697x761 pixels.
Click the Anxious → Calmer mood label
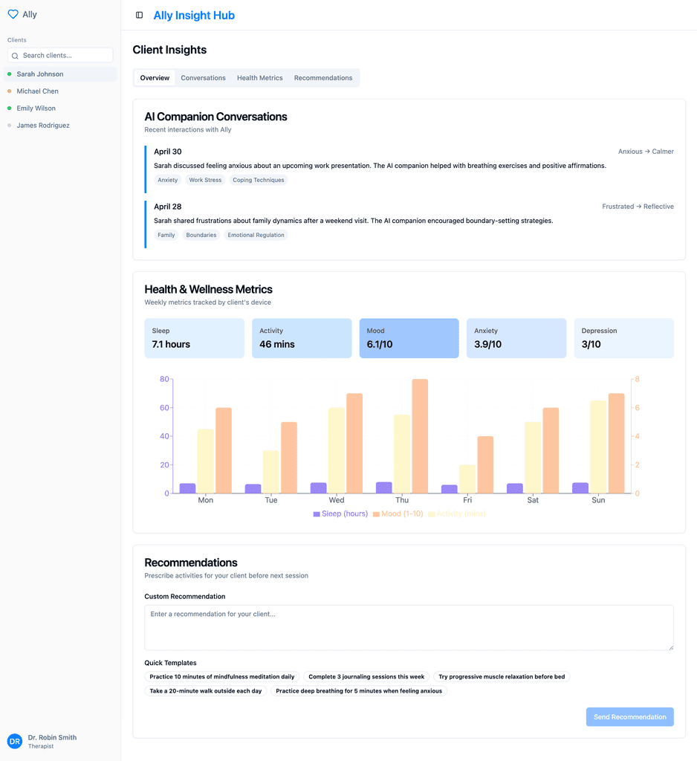coord(646,152)
